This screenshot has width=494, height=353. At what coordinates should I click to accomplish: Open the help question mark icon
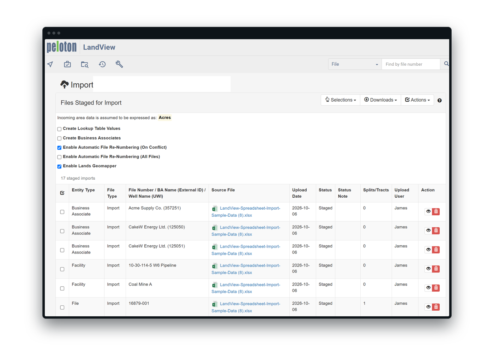coord(439,101)
